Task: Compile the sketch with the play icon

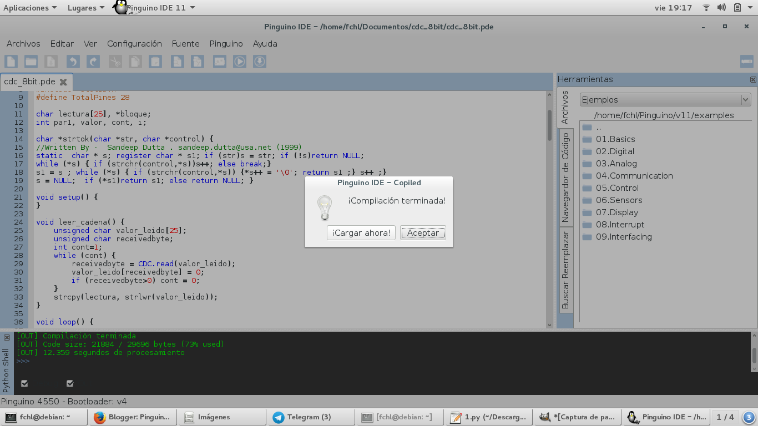Action: tap(240, 62)
